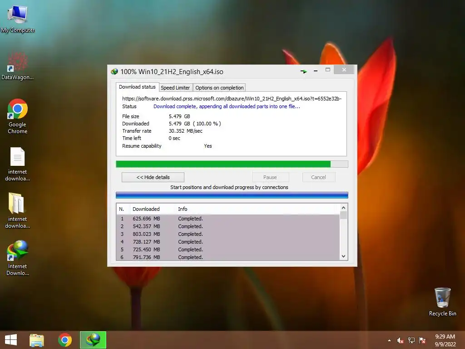Open Action Center flag icon
The width and height of the screenshot is (465, 349).
[x=422, y=340]
